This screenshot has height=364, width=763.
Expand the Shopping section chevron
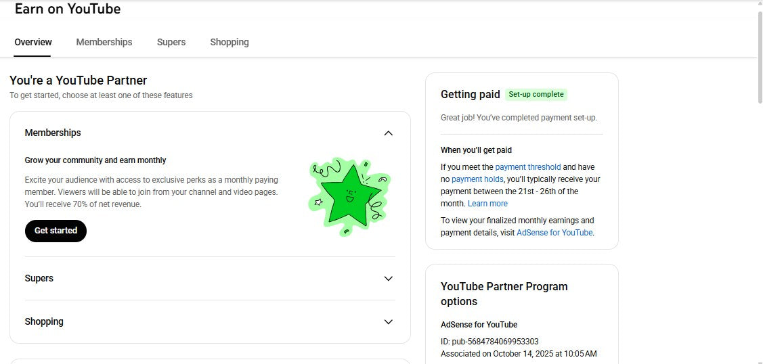pos(389,322)
